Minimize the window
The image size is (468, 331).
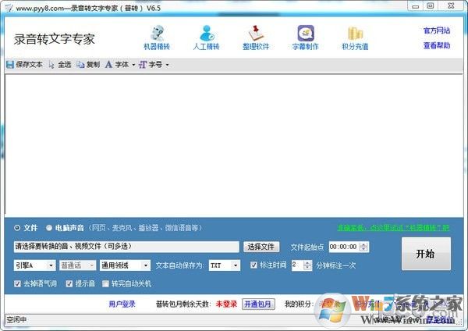[415, 6]
